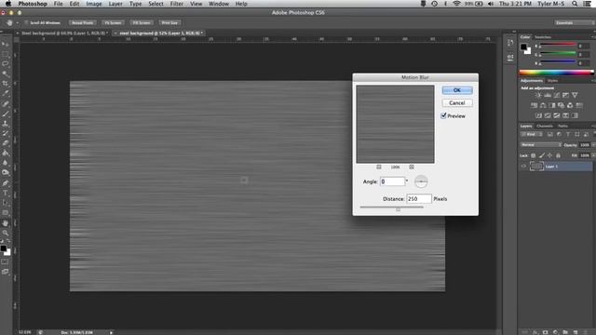This screenshot has height=335, width=596.
Task: Zoom in the Motion Blur preview
Action: point(412,167)
